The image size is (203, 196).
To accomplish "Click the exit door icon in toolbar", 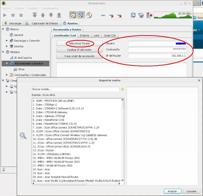I will (149, 15).
